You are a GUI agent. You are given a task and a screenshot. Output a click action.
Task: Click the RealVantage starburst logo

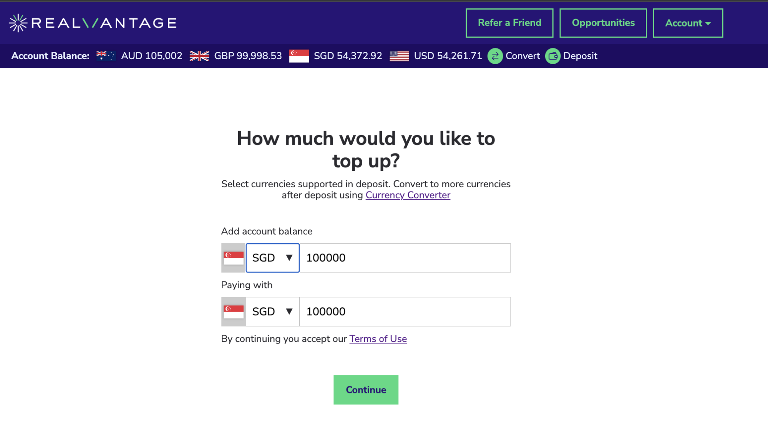pos(18,23)
